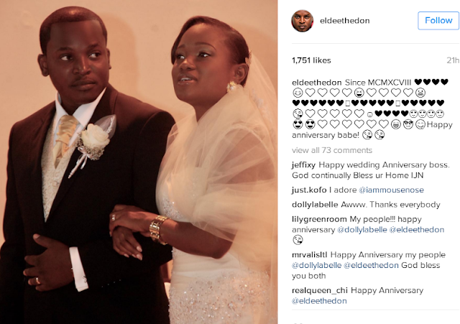The height and width of the screenshot is (324, 460).
Task: Open realqueen_chi commenter profile
Action: [319, 290]
